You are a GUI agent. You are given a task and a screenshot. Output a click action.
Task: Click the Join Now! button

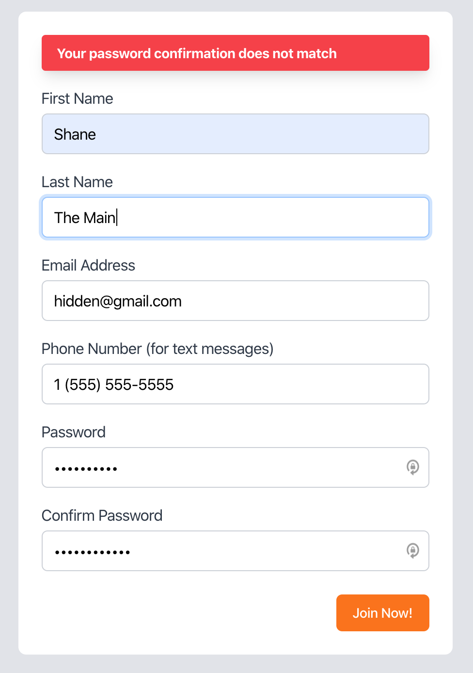pyautogui.click(x=383, y=613)
